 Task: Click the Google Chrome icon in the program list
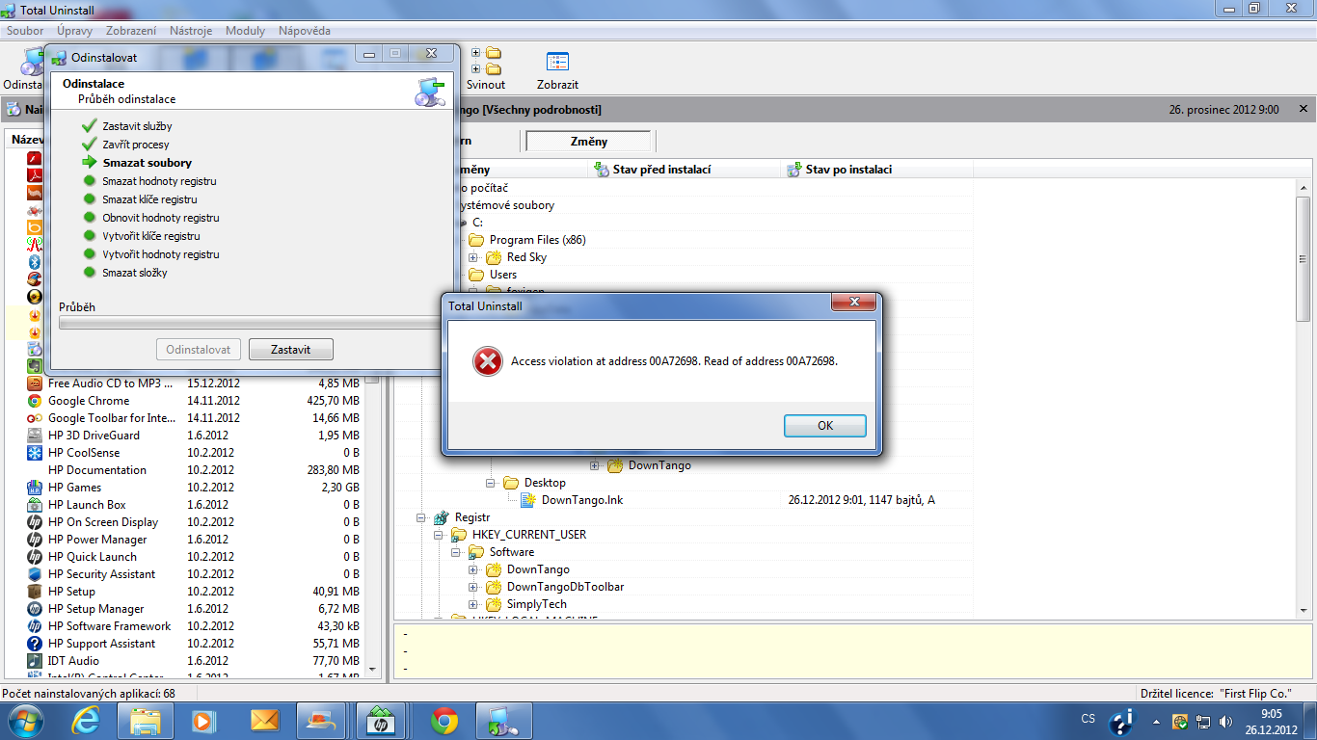coord(34,401)
